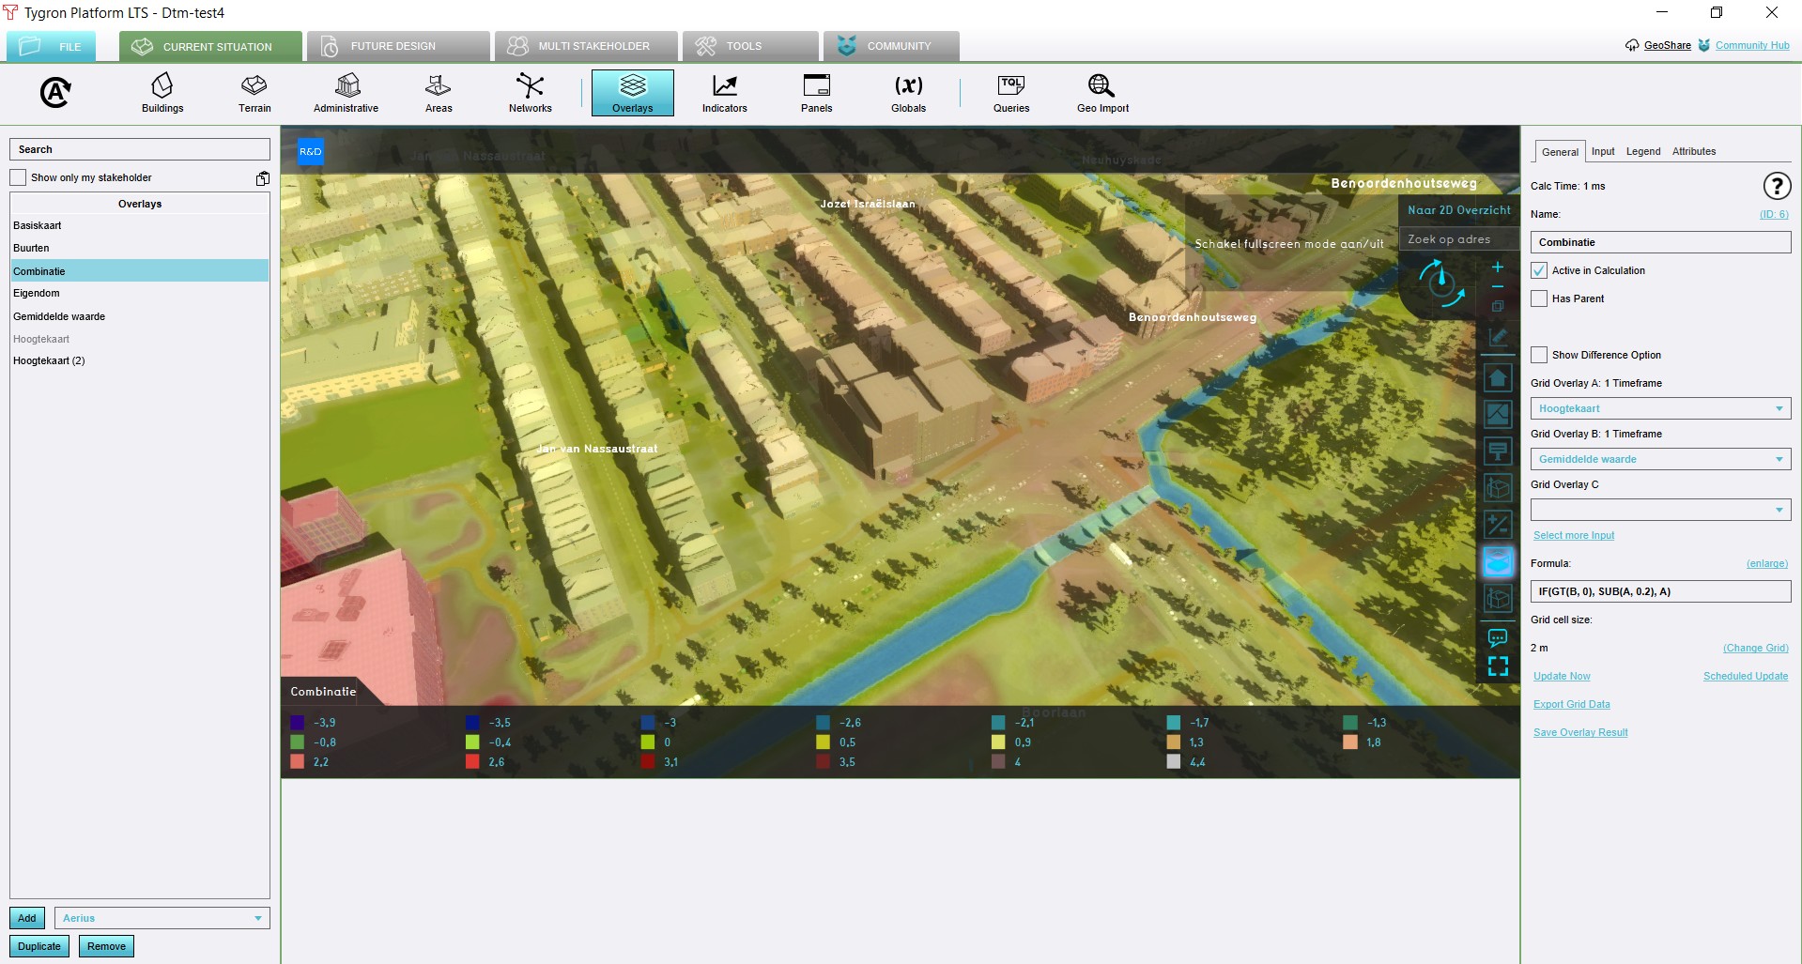Open the Terrain tool
Screen dimensions: 1802x964
coord(254,92)
